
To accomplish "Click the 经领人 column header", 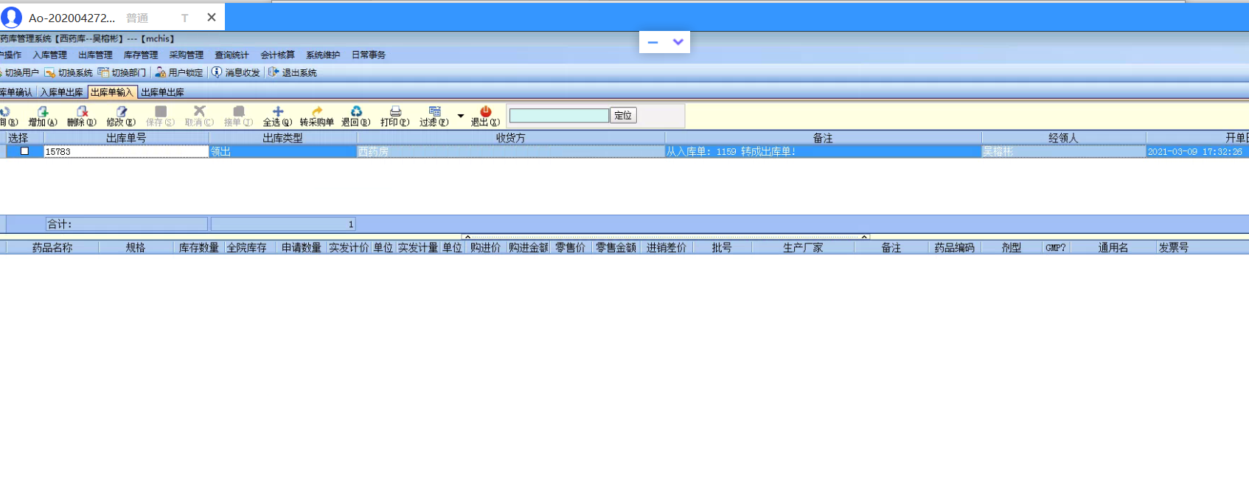I will 1063,138.
